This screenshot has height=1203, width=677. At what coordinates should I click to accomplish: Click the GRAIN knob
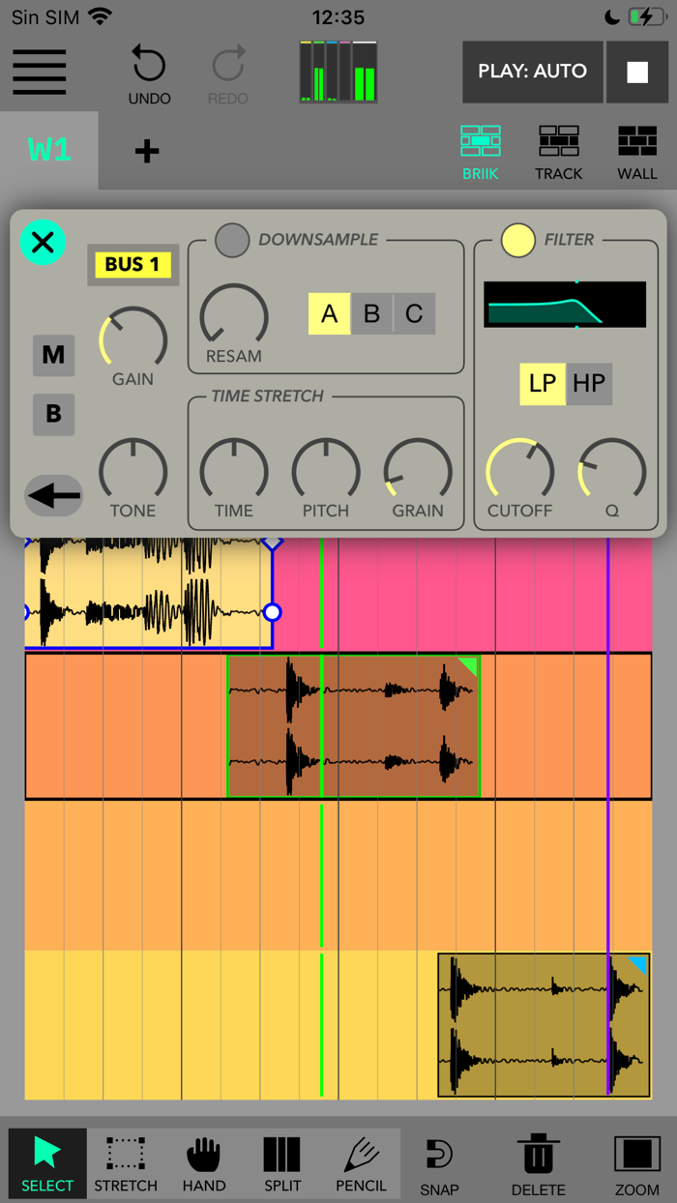[x=418, y=471]
